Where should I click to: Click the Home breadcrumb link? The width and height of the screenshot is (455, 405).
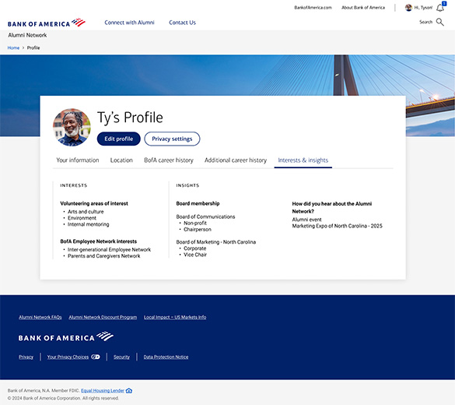click(13, 48)
